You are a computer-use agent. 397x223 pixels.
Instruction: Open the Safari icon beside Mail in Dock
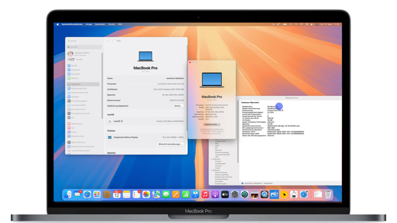point(87,194)
